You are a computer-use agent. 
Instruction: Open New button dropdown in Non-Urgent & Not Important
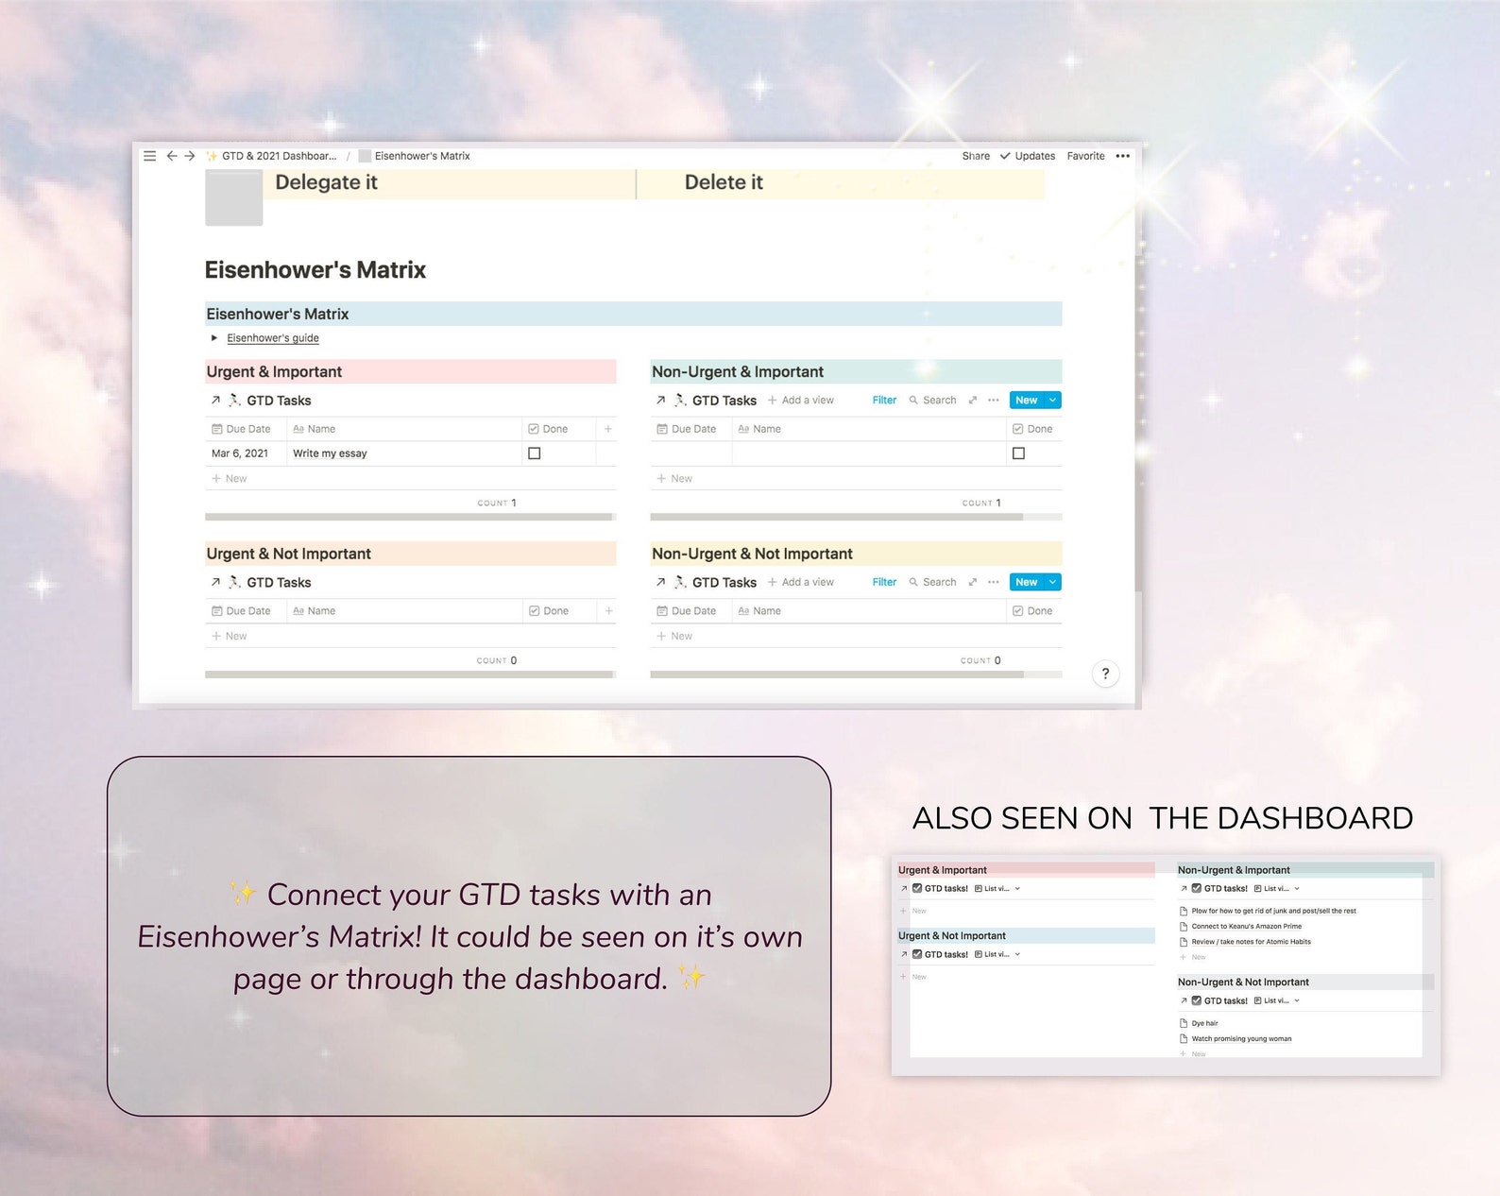pyautogui.click(x=1052, y=582)
